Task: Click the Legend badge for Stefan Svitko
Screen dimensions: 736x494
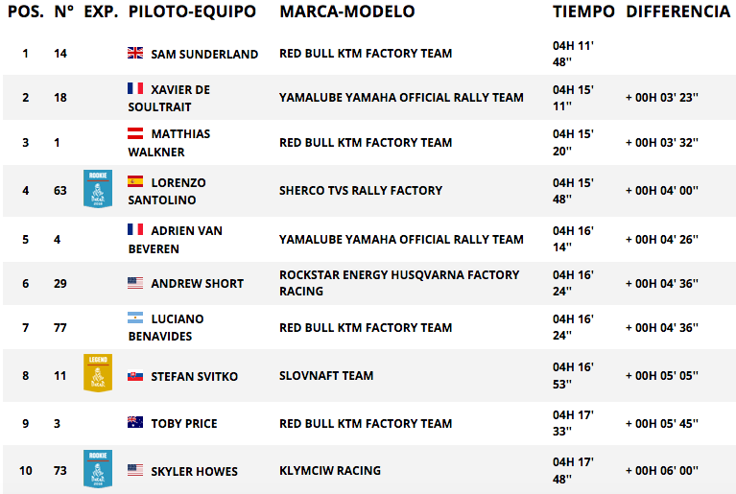Action: pos(98,373)
